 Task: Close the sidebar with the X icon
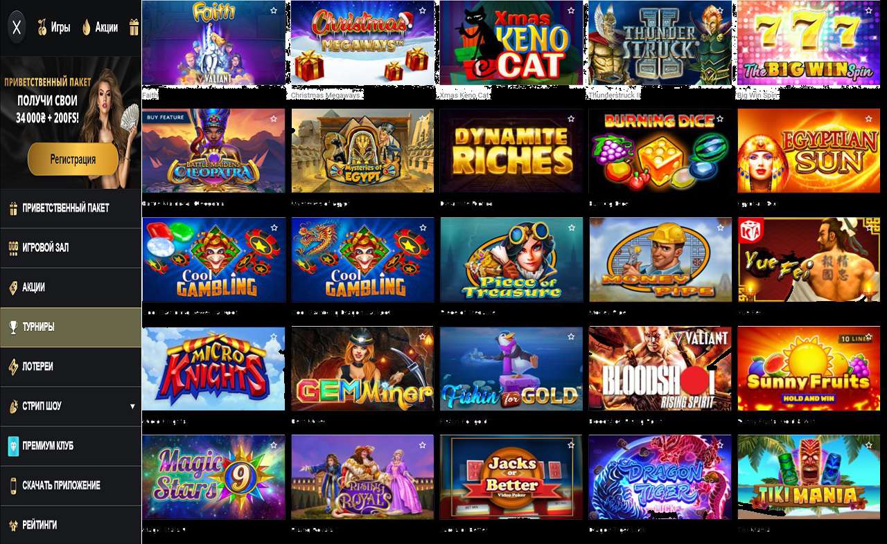tap(17, 28)
